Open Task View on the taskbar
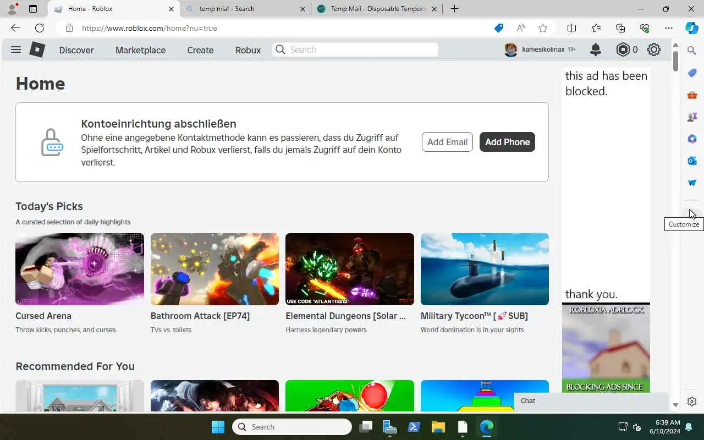This screenshot has height=440, width=704. pos(366,427)
